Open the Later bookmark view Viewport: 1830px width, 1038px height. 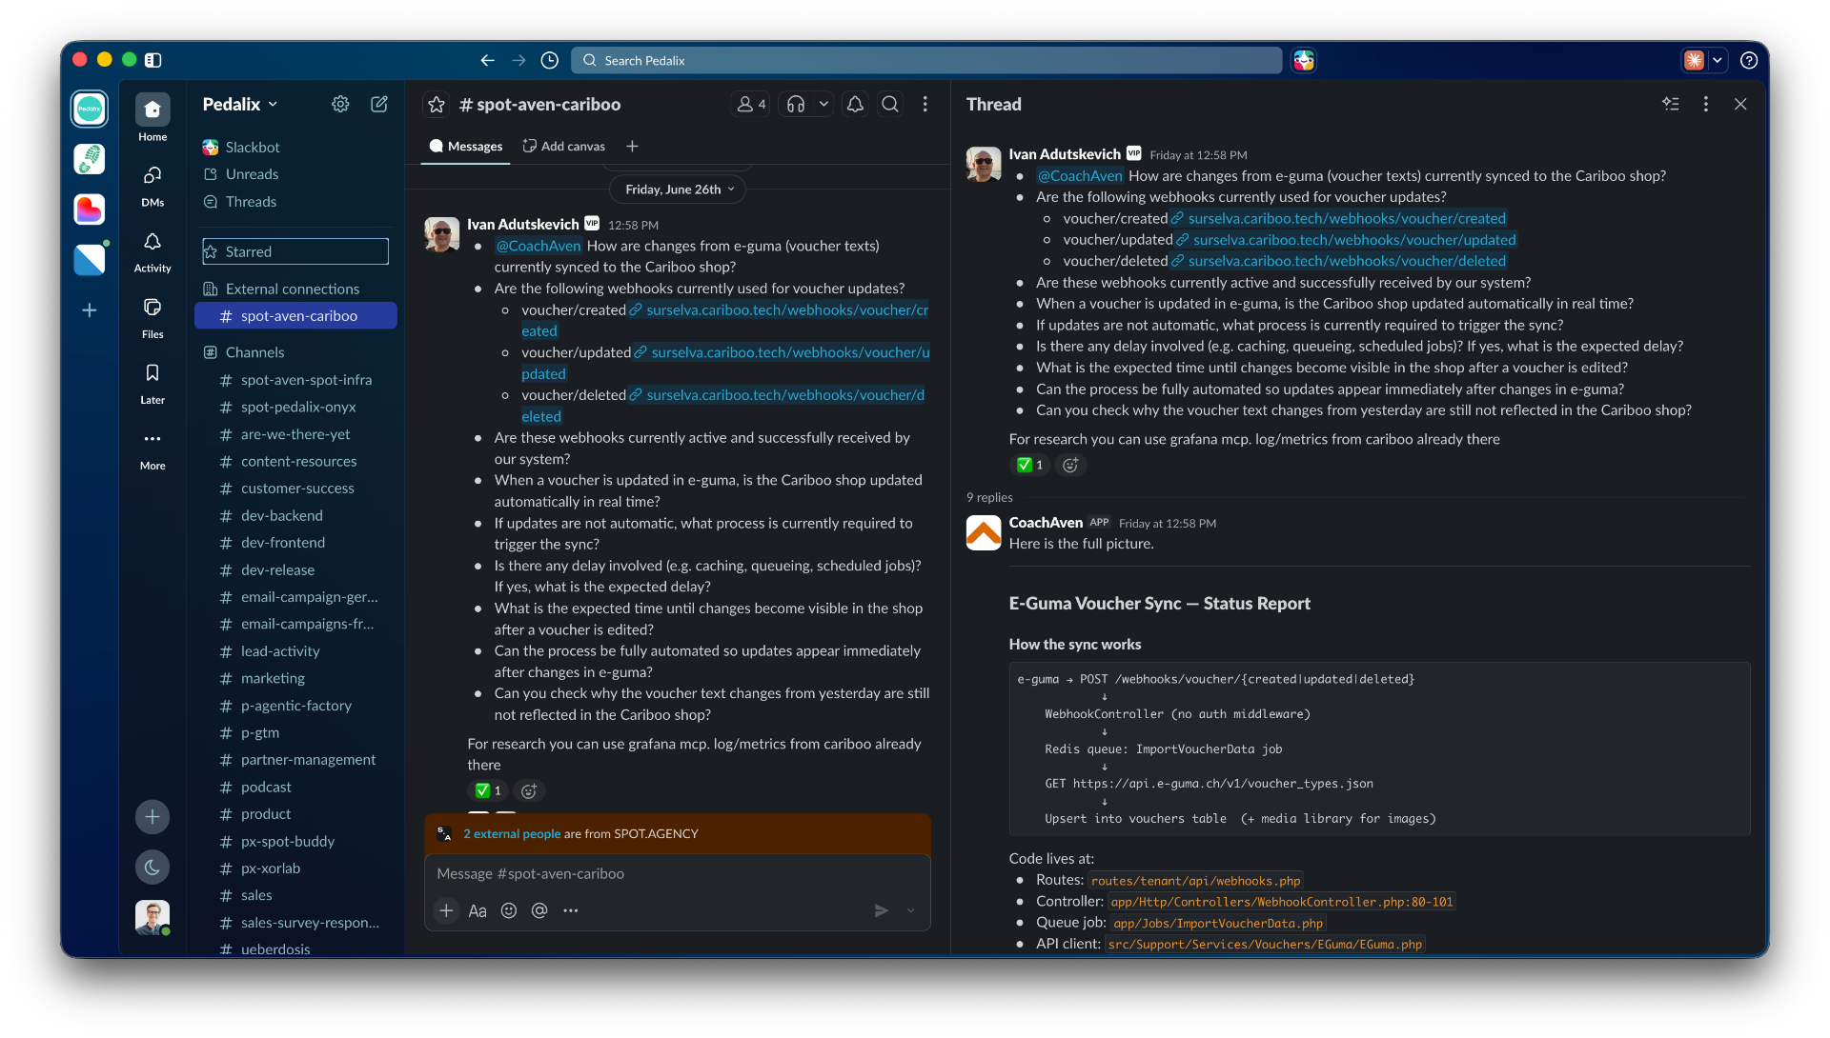pyautogui.click(x=152, y=383)
